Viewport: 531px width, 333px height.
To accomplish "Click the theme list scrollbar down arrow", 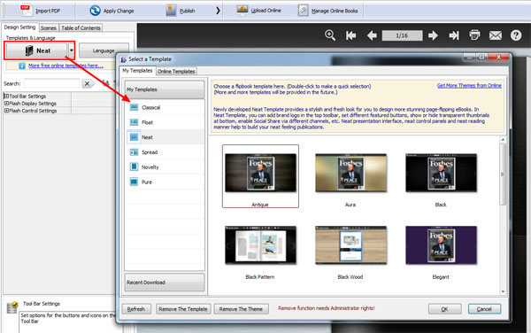I will [x=503, y=291].
